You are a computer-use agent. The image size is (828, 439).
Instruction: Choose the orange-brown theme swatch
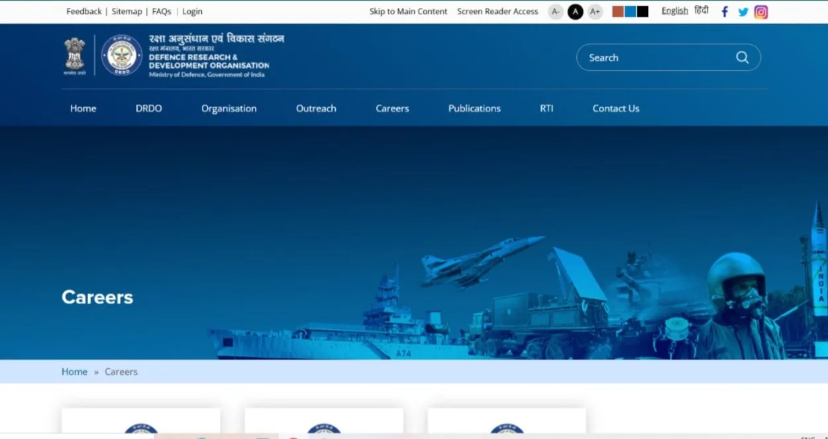point(618,11)
